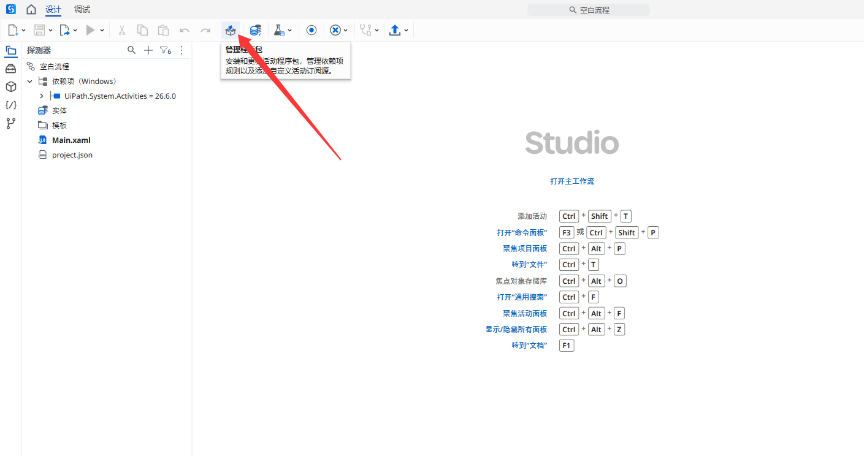Open Manage Packages from the toolbar
This screenshot has height=456, width=864.
click(231, 30)
